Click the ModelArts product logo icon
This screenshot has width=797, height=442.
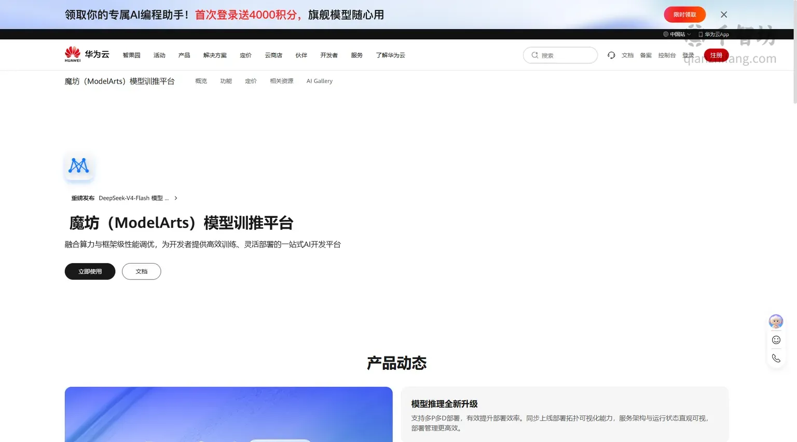pyautogui.click(x=79, y=166)
